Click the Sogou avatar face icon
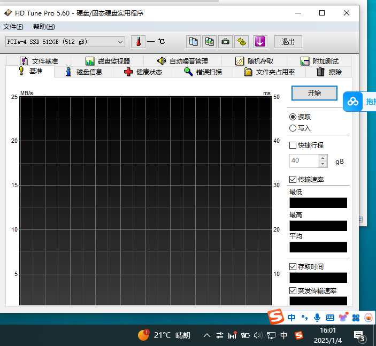The width and height of the screenshot is (376, 346). coord(369,318)
